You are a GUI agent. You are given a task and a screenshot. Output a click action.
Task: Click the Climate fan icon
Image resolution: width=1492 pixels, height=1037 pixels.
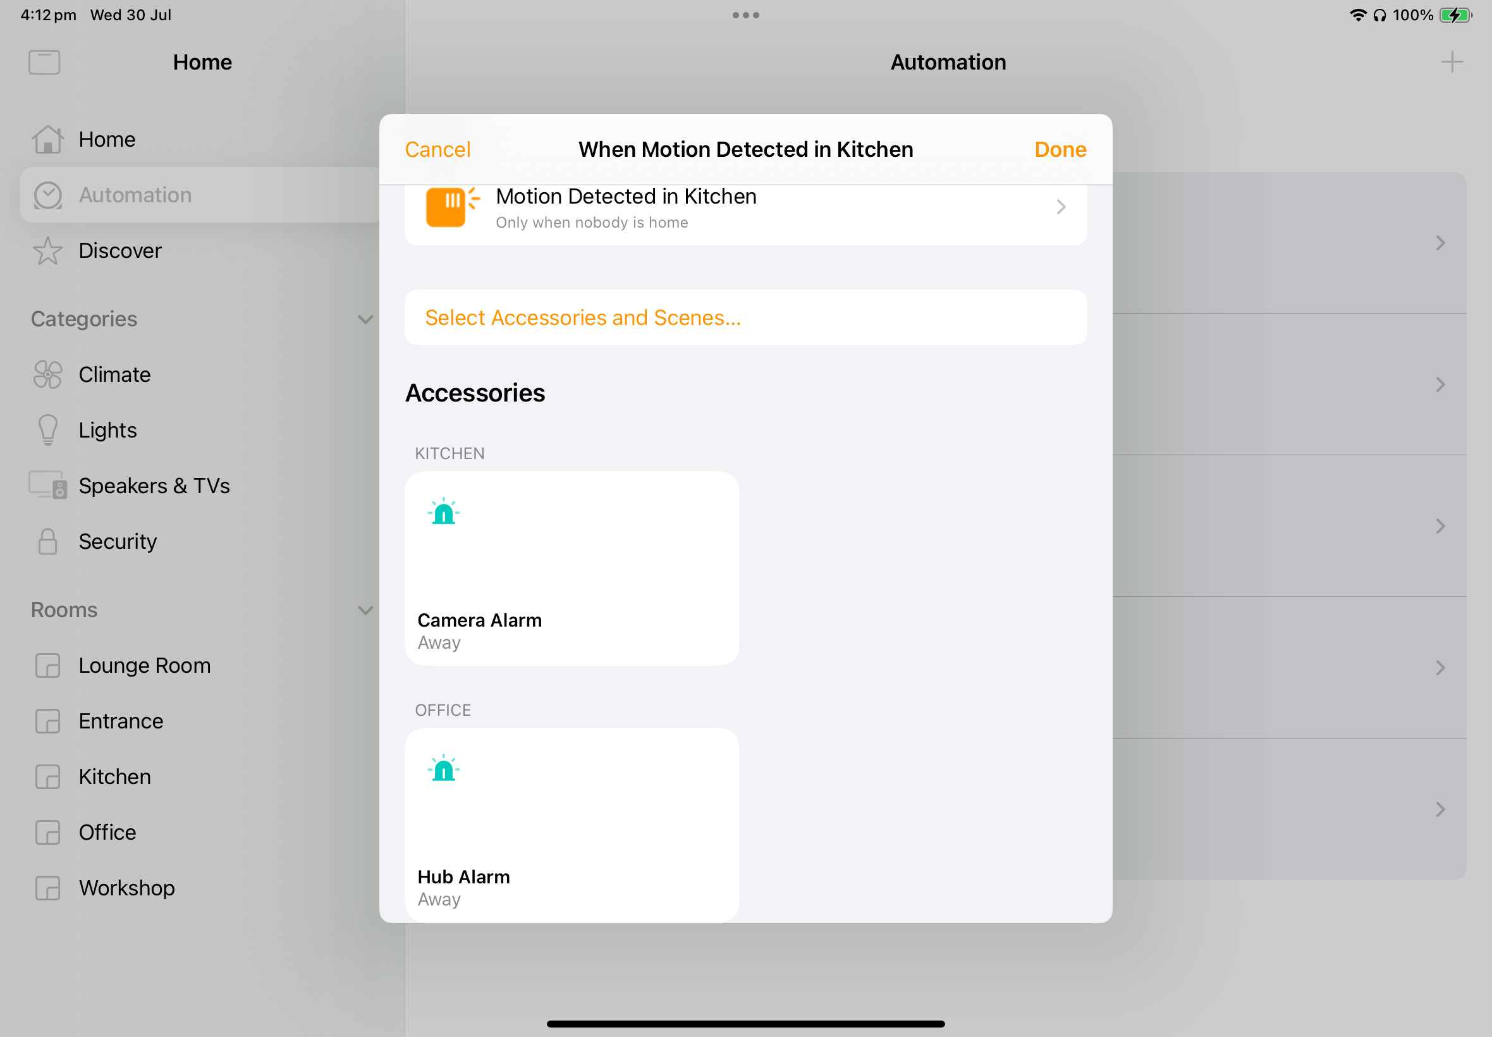coord(47,375)
